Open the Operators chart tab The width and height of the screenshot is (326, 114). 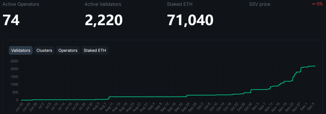tap(68, 50)
